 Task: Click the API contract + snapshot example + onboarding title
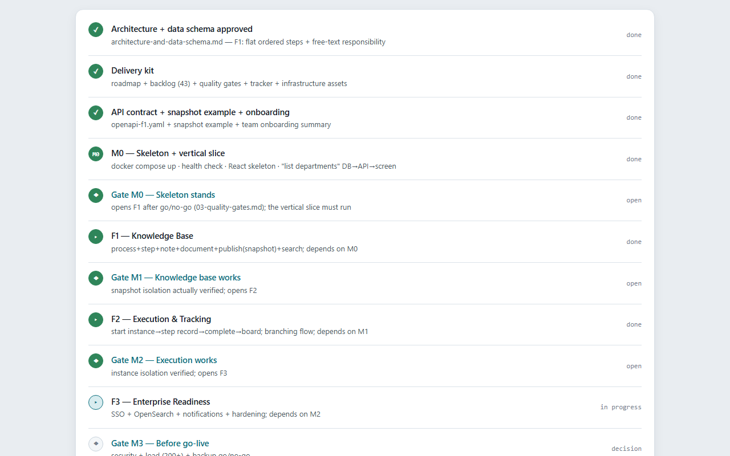tap(200, 112)
